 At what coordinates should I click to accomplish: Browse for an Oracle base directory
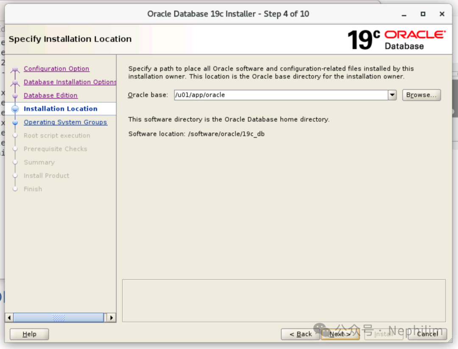point(421,95)
